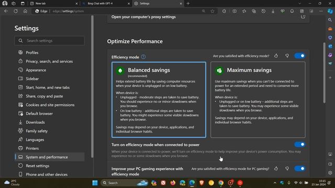The width and height of the screenshot is (335, 188).
Task: Open Start, home, and new tabs settings
Action: click(50, 87)
